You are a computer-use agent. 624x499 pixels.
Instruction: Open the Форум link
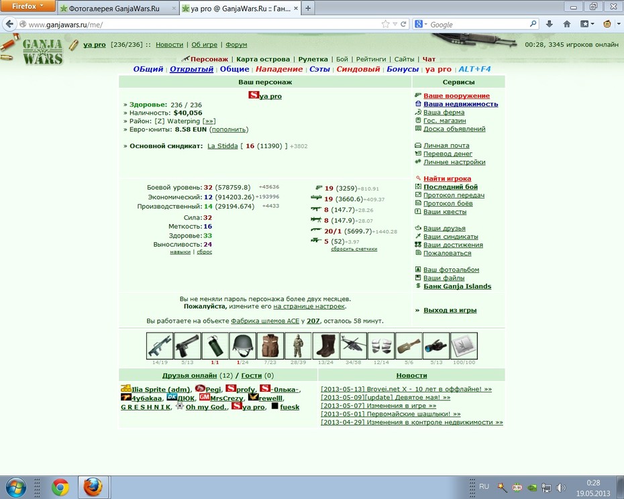(x=236, y=44)
